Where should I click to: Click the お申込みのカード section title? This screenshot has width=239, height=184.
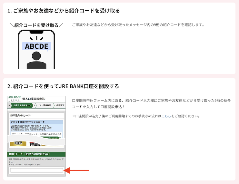pyautogui.click(x=20, y=115)
